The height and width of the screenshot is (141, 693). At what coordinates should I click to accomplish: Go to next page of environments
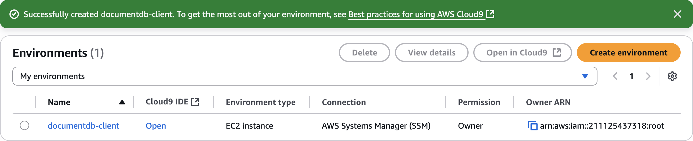click(648, 76)
